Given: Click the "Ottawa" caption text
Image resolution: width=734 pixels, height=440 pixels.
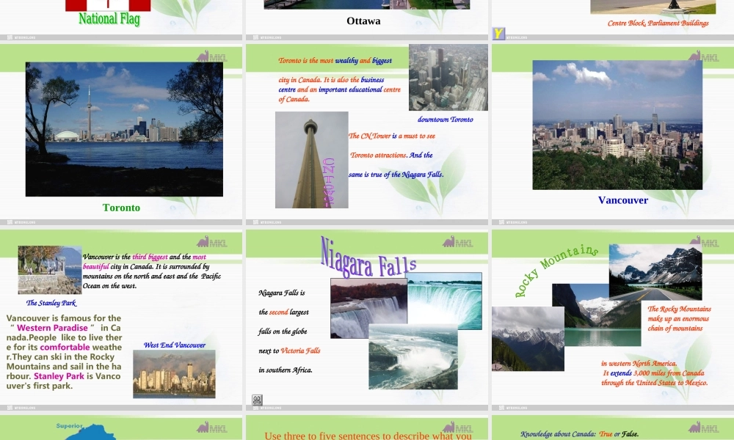Looking at the screenshot, I should click(363, 21).
